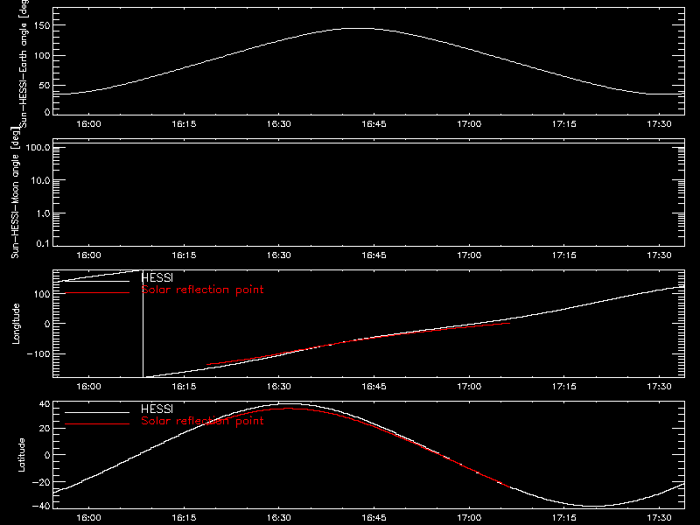The width and height of the screenshot is (700, 525).
Task: Click 17:15 label under Earth angle plot
Action: (x=563, y=124)
